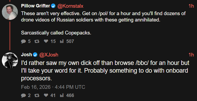
Task: Open the @XJosh handle link
Action: point(49,55)
